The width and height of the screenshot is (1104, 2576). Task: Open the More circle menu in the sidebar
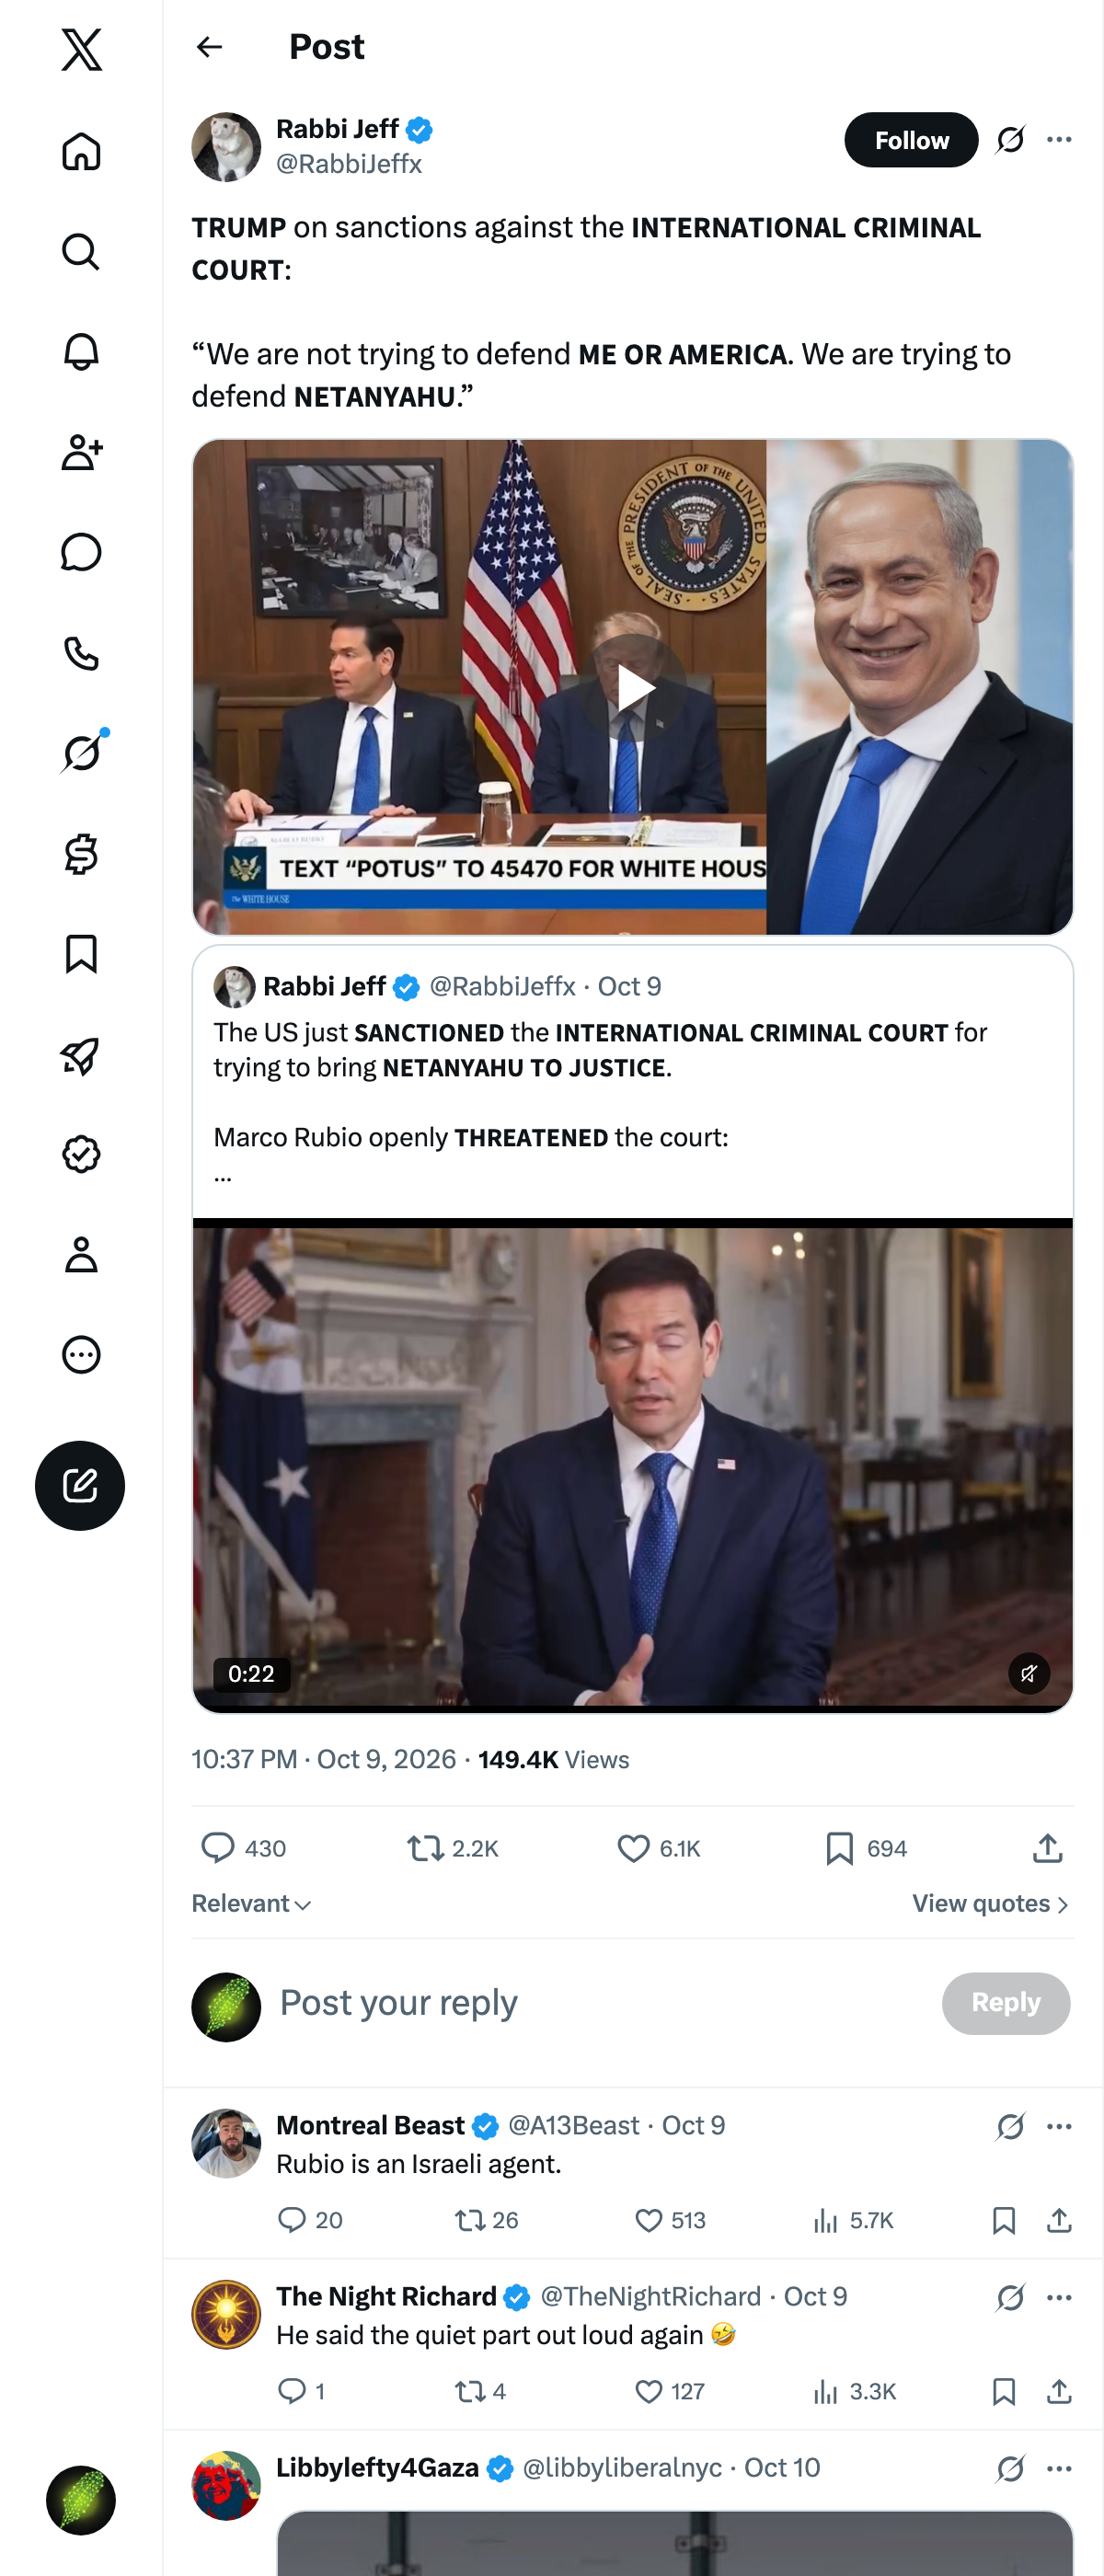pos(81,1354)
